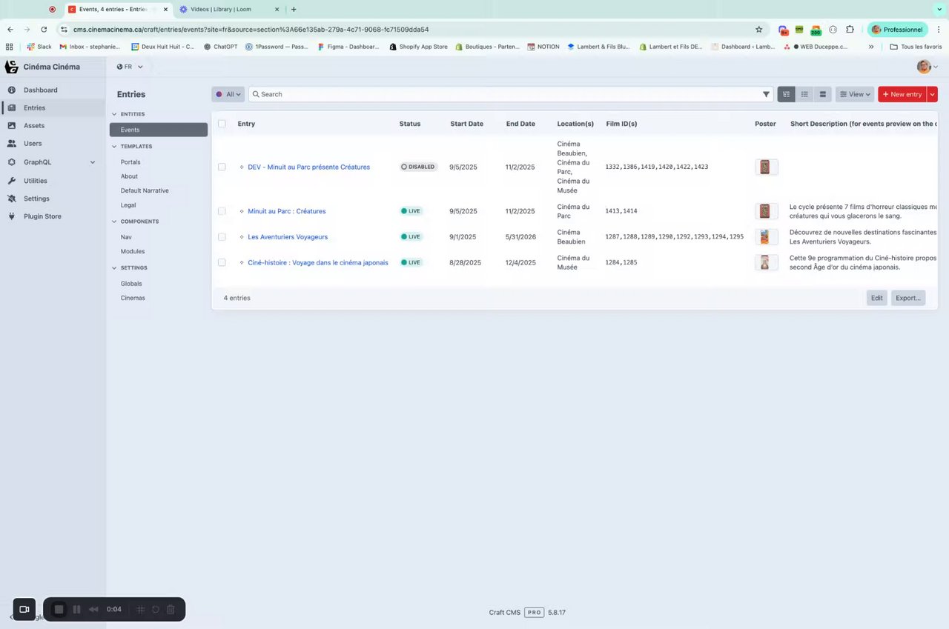Open Slack bookmark

click(39, 47)
